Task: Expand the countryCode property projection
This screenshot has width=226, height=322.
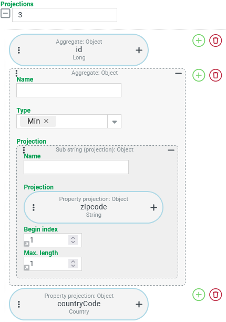Action: pos(139,304)
